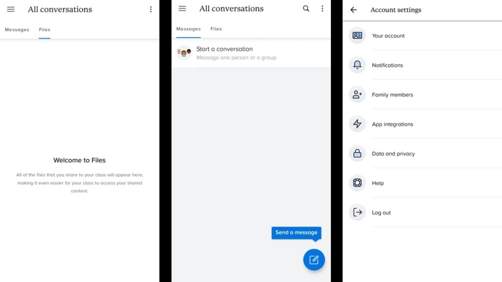The width and height of the screenshot is (502, 282).
Task: Open Data and privacy lock icon
Action: click(x=357, y=154)
